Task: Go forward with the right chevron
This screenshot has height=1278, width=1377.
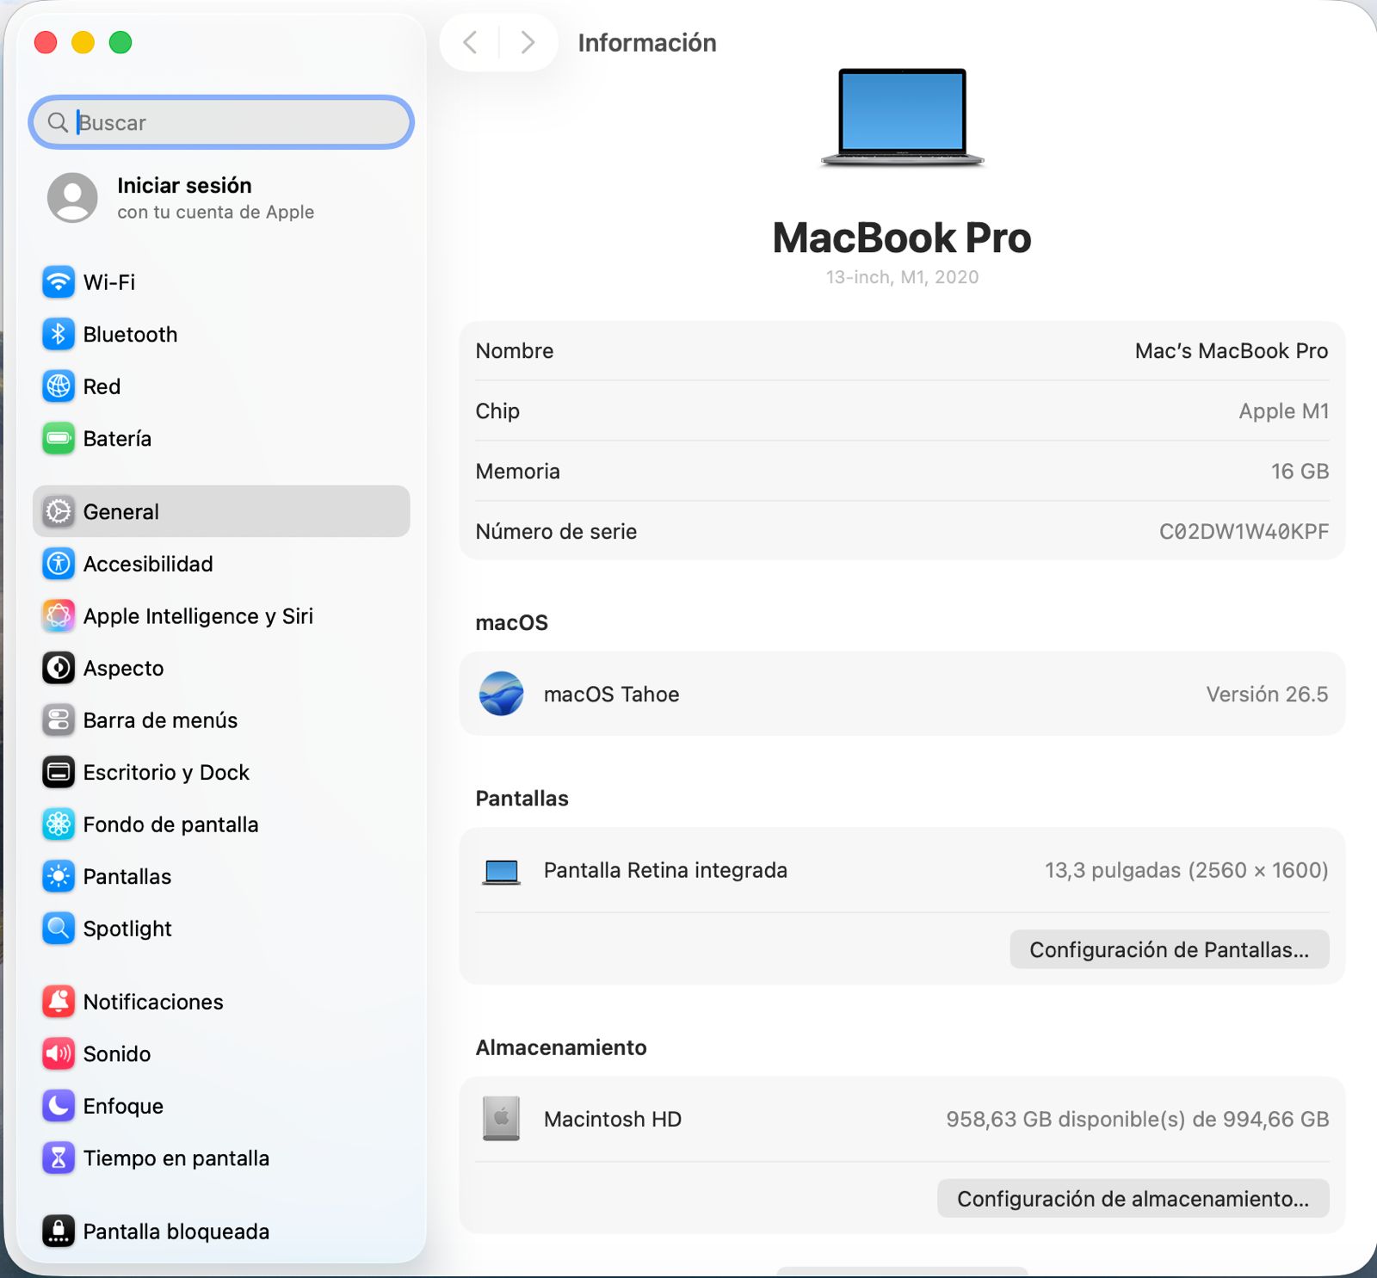Action: click(x=528, y=42)
